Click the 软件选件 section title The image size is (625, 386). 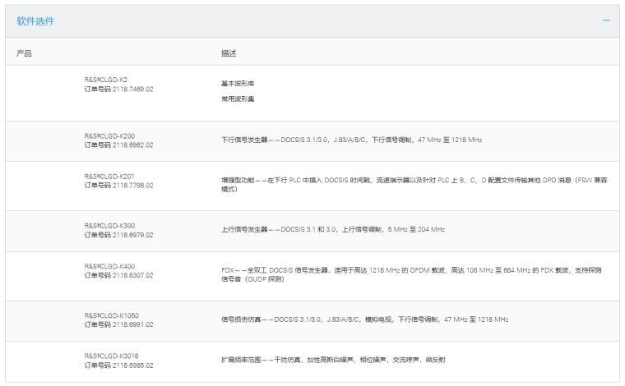pyautogui.click(x=36, y=21)
